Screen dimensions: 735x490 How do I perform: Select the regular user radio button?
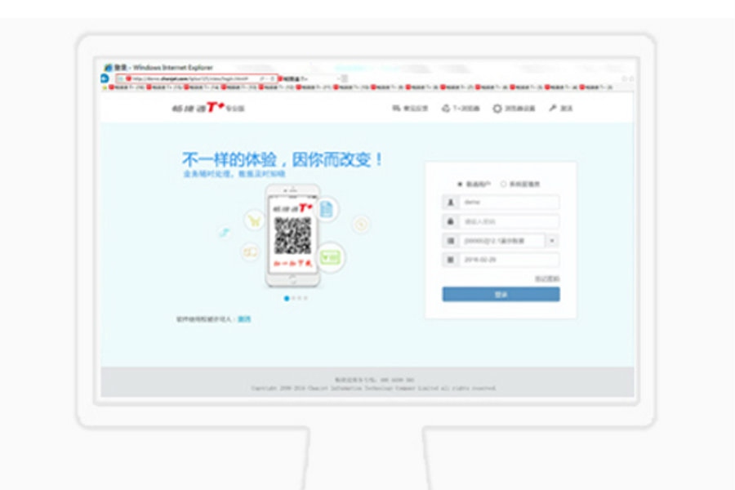tap(460, 185)
